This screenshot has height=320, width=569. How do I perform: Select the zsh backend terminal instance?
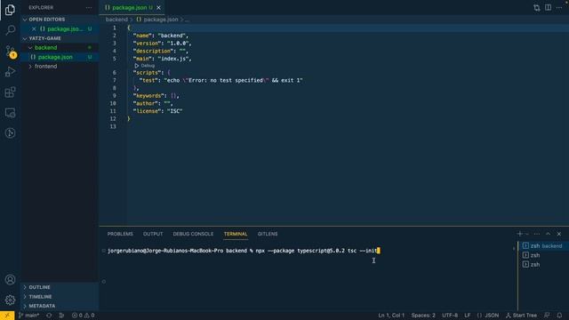coord(543,246)
